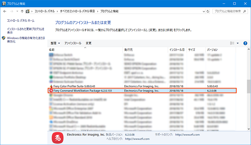The image size is (251, 145).
Task: Sort by the バージョン column header
Action: click(221, 50)
